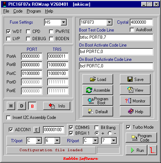Open View with document magnifier icon
Screen dimensions: 161x163
click(x=135, y=90)
